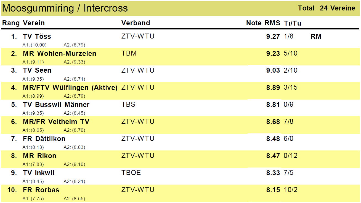The width and height of the screenshot is (361, 203).
Task: Click the Total 24 Vereine label
Action: (327, 8)
